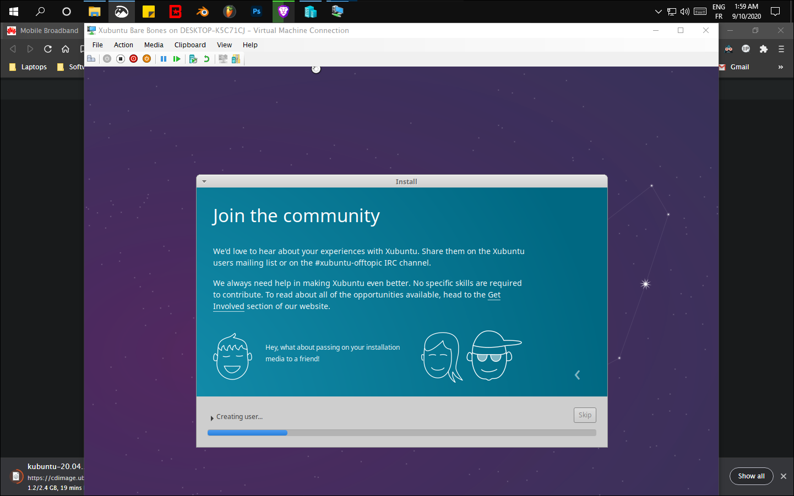
Task: Create a checkpoint with toolbar icon
Action: [x=193, y=59]
